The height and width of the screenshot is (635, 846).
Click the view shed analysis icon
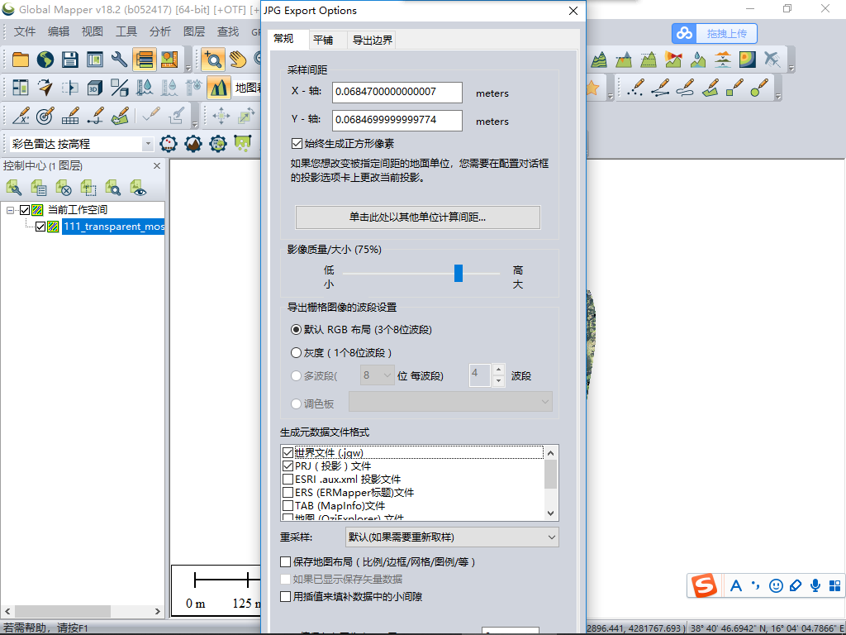673,60
